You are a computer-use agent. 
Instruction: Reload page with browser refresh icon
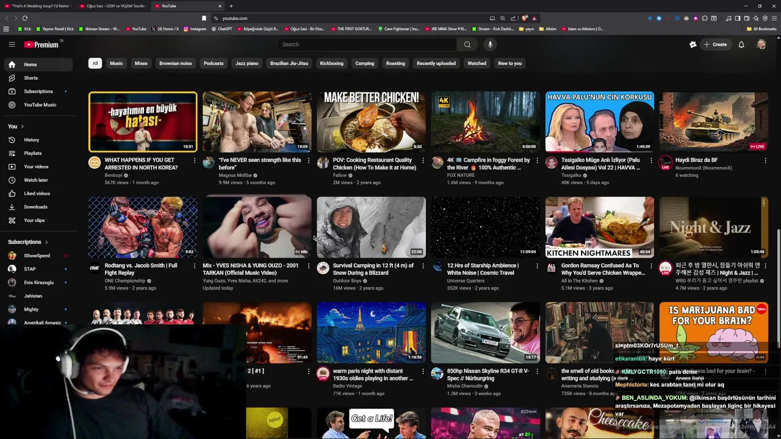[24, 18]
